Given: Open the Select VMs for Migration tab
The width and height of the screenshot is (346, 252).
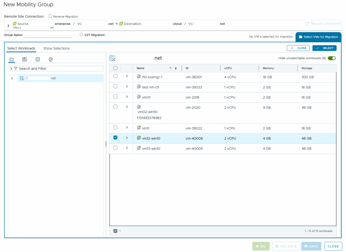Looking at the screenshot, I should pyautogui.click(x=318, y=37).
